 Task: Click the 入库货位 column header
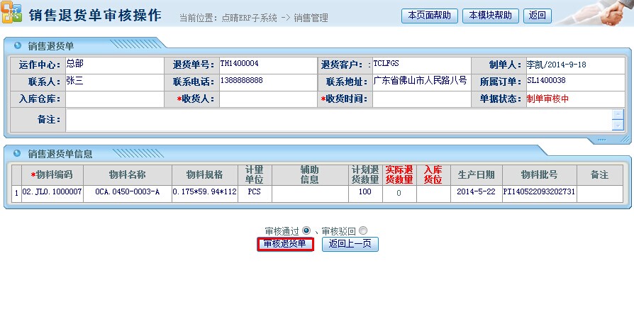(x=433, y=174)
